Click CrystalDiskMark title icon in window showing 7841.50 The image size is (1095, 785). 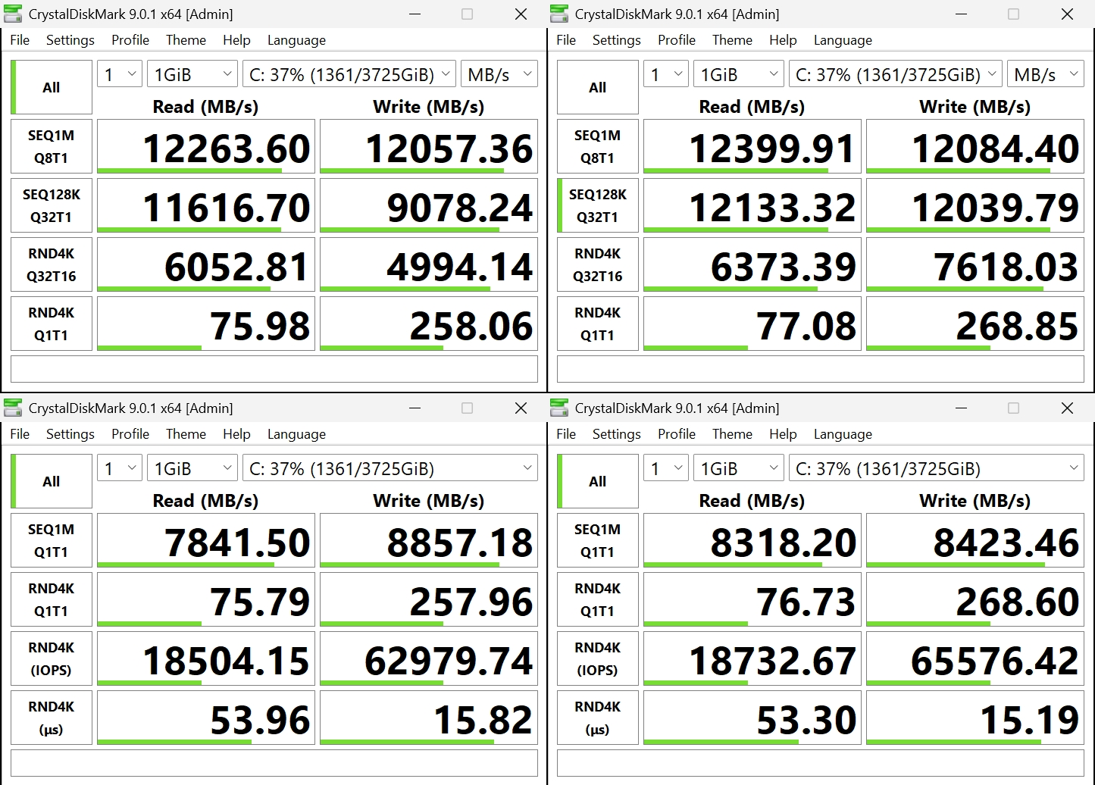coord(13,408)
